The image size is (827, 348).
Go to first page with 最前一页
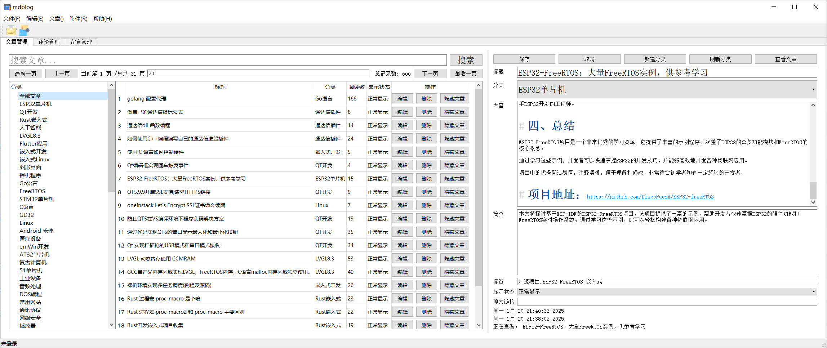pyautogui.click(x=26, y=73)
